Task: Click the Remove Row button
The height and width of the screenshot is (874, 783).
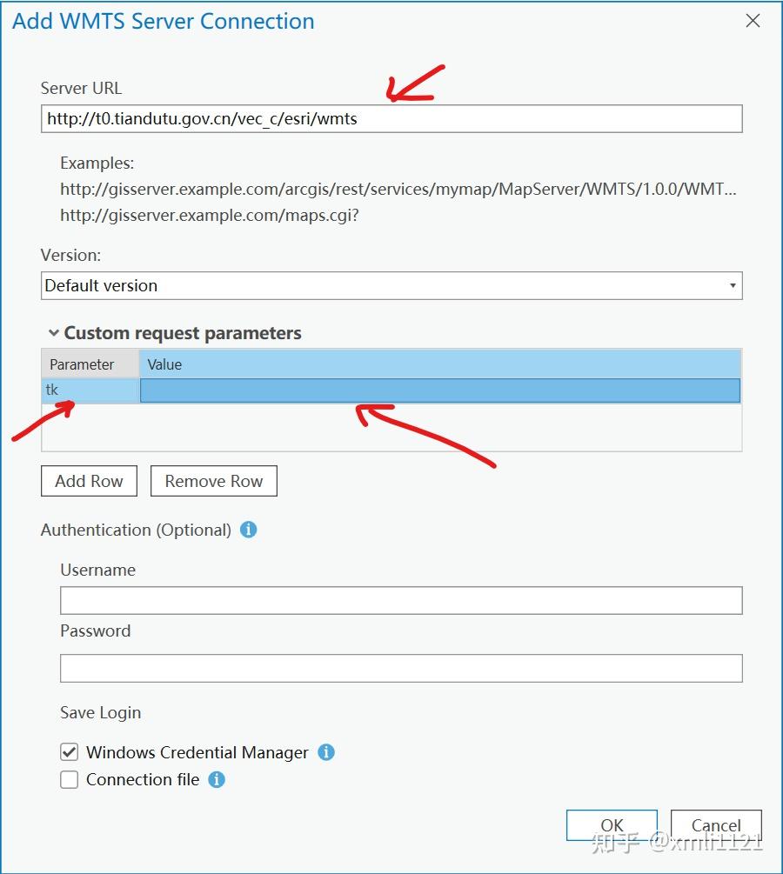Action: point(214,481)
